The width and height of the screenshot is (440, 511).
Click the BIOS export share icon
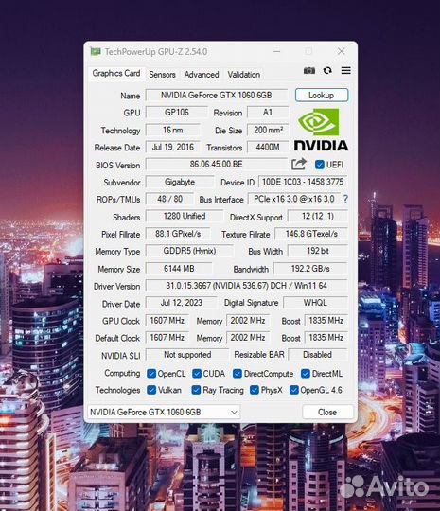(299, 164)
